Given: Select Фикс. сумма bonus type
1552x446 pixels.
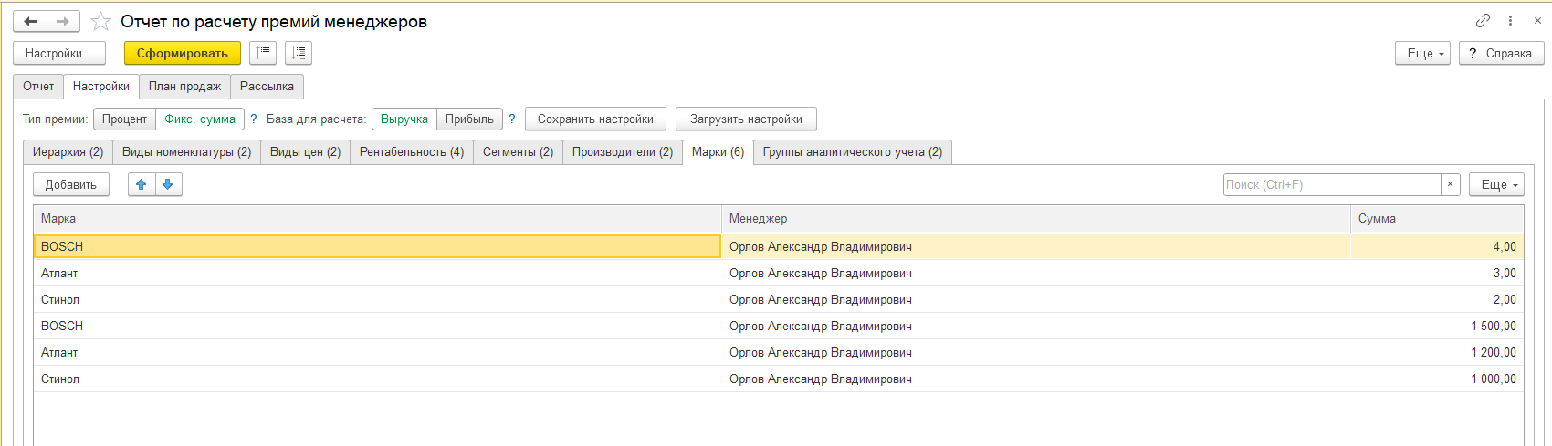Looking at the screenshot, I should pyautogui.click(x=200, y=119).
